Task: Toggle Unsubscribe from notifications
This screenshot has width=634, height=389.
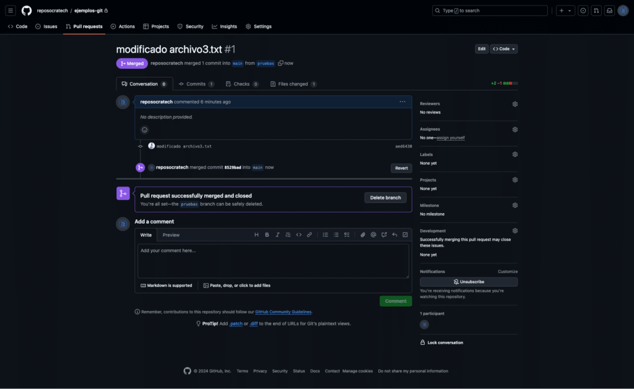Action: tap(469, 282)
